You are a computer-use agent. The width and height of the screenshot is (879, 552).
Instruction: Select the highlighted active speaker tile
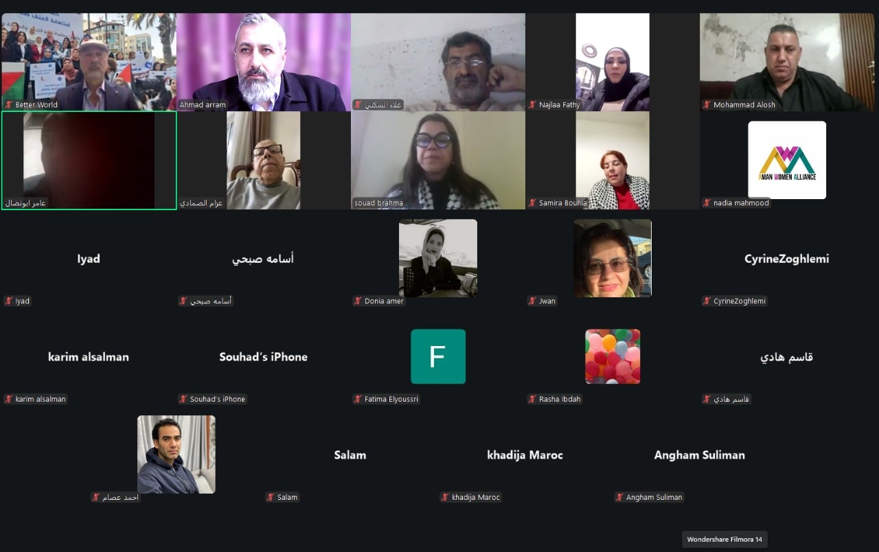(x=89, y=161)
